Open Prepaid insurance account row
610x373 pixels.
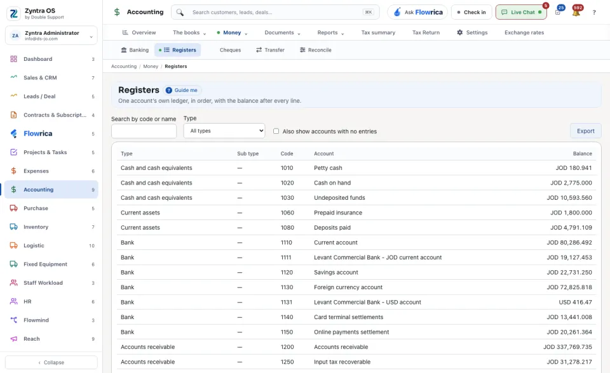pos(356,213)
